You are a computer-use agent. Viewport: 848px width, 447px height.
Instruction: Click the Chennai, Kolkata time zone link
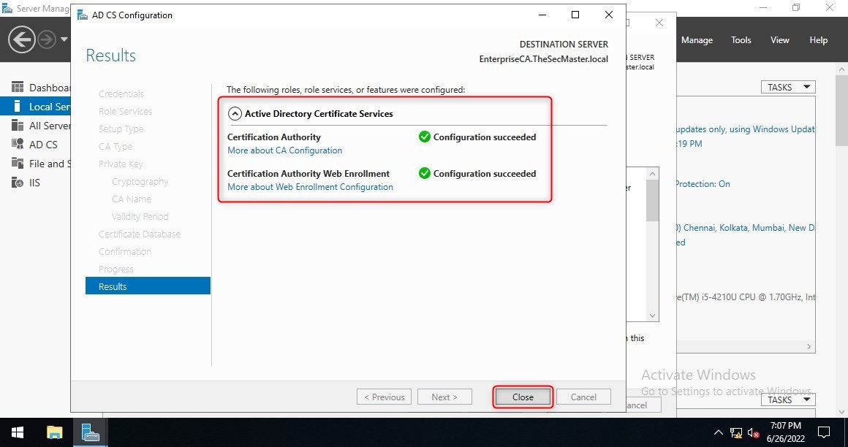(745, 228)
